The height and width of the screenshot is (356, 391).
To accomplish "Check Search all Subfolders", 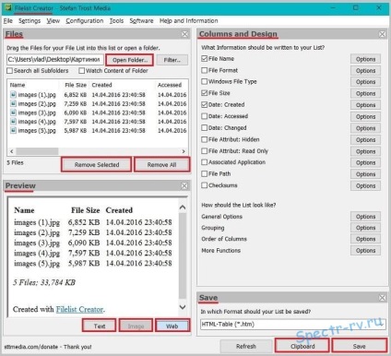I will pos(9,71).
